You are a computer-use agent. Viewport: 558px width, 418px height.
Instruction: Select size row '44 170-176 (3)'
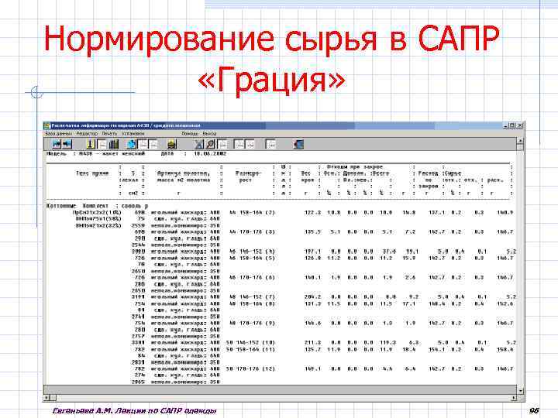point(253,231)
